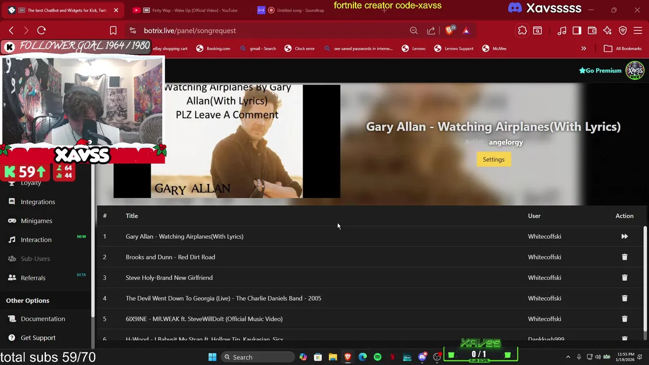The width and height of the screenshot is (649, 365).
Task: Click the Title column header
Action: (x=132, y=216)
